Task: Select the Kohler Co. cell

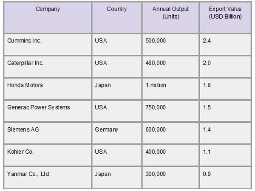Action: 20,152
